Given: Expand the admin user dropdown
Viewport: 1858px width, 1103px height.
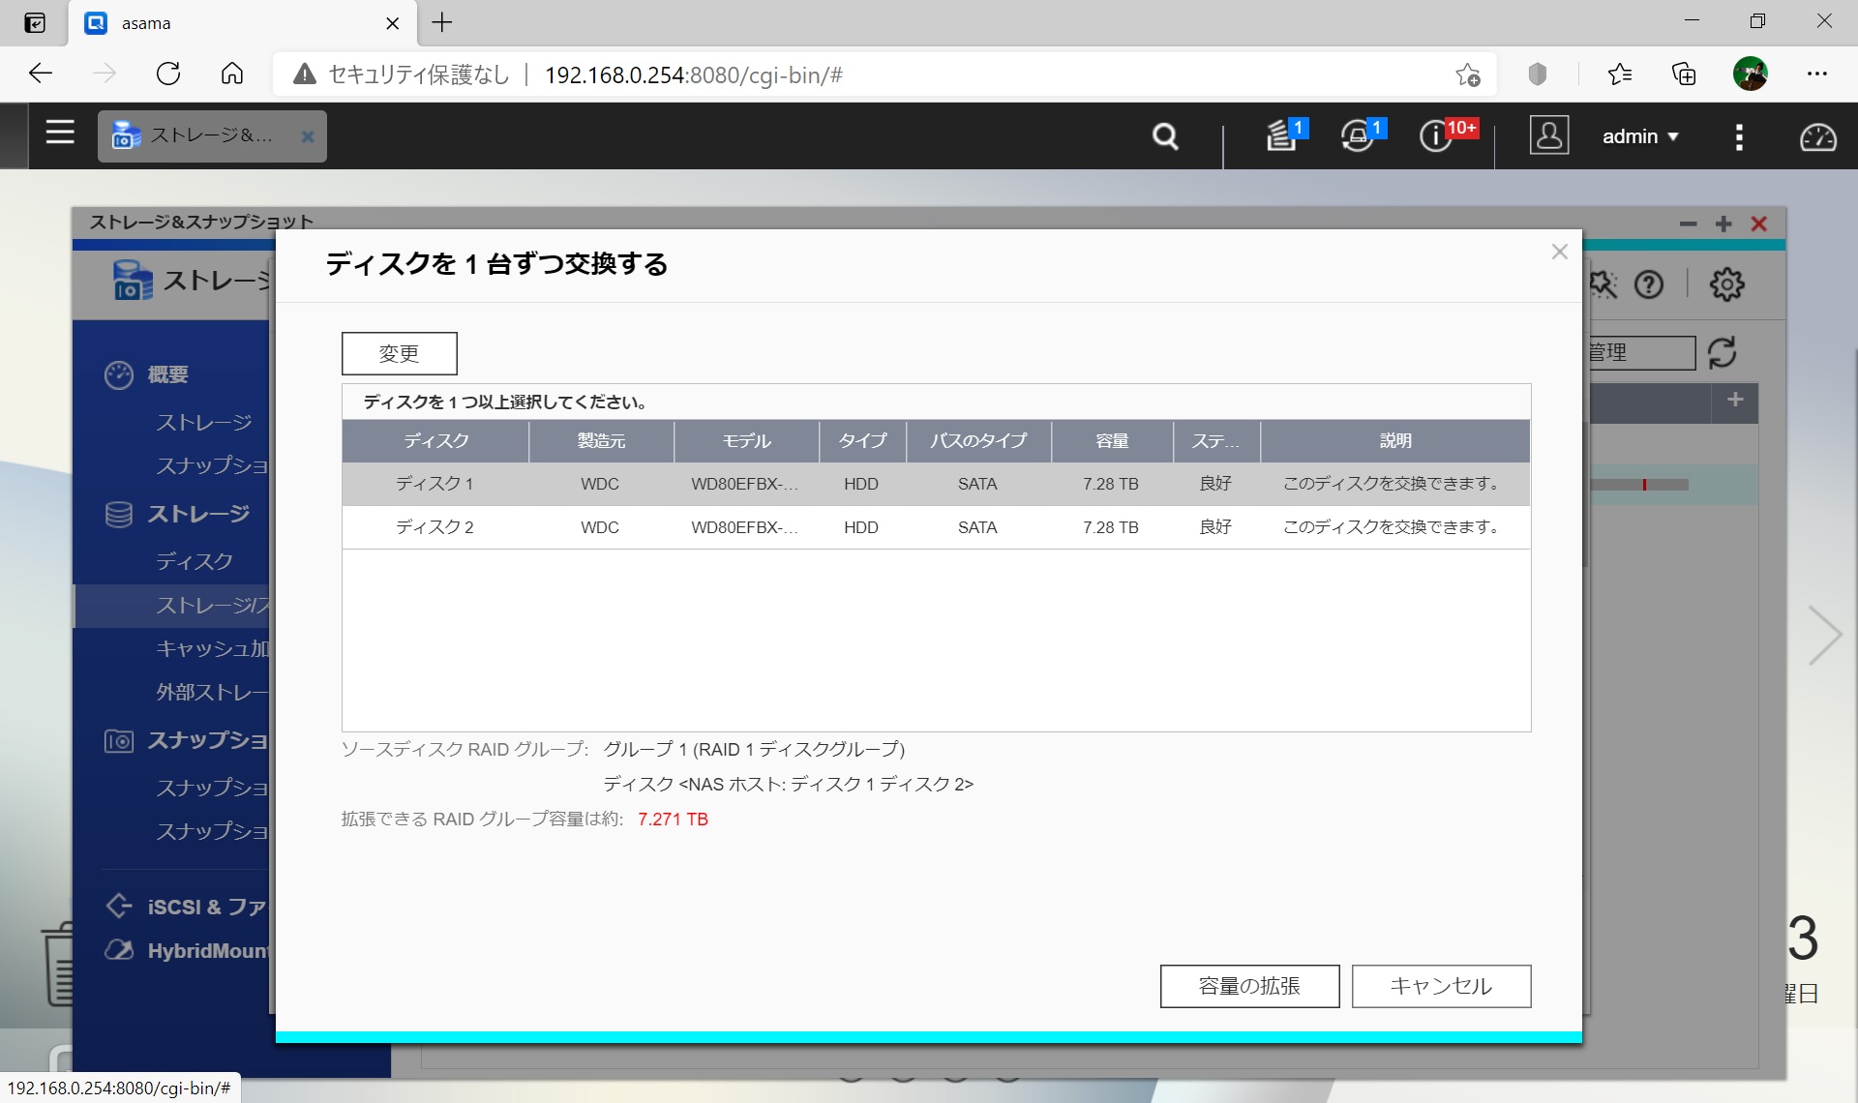Looking at the screenshot, I should 1639,136.
